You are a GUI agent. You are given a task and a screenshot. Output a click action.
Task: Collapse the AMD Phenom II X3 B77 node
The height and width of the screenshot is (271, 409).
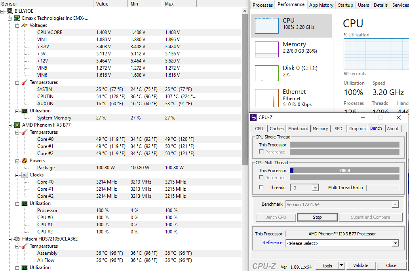[x=10, y=125]
